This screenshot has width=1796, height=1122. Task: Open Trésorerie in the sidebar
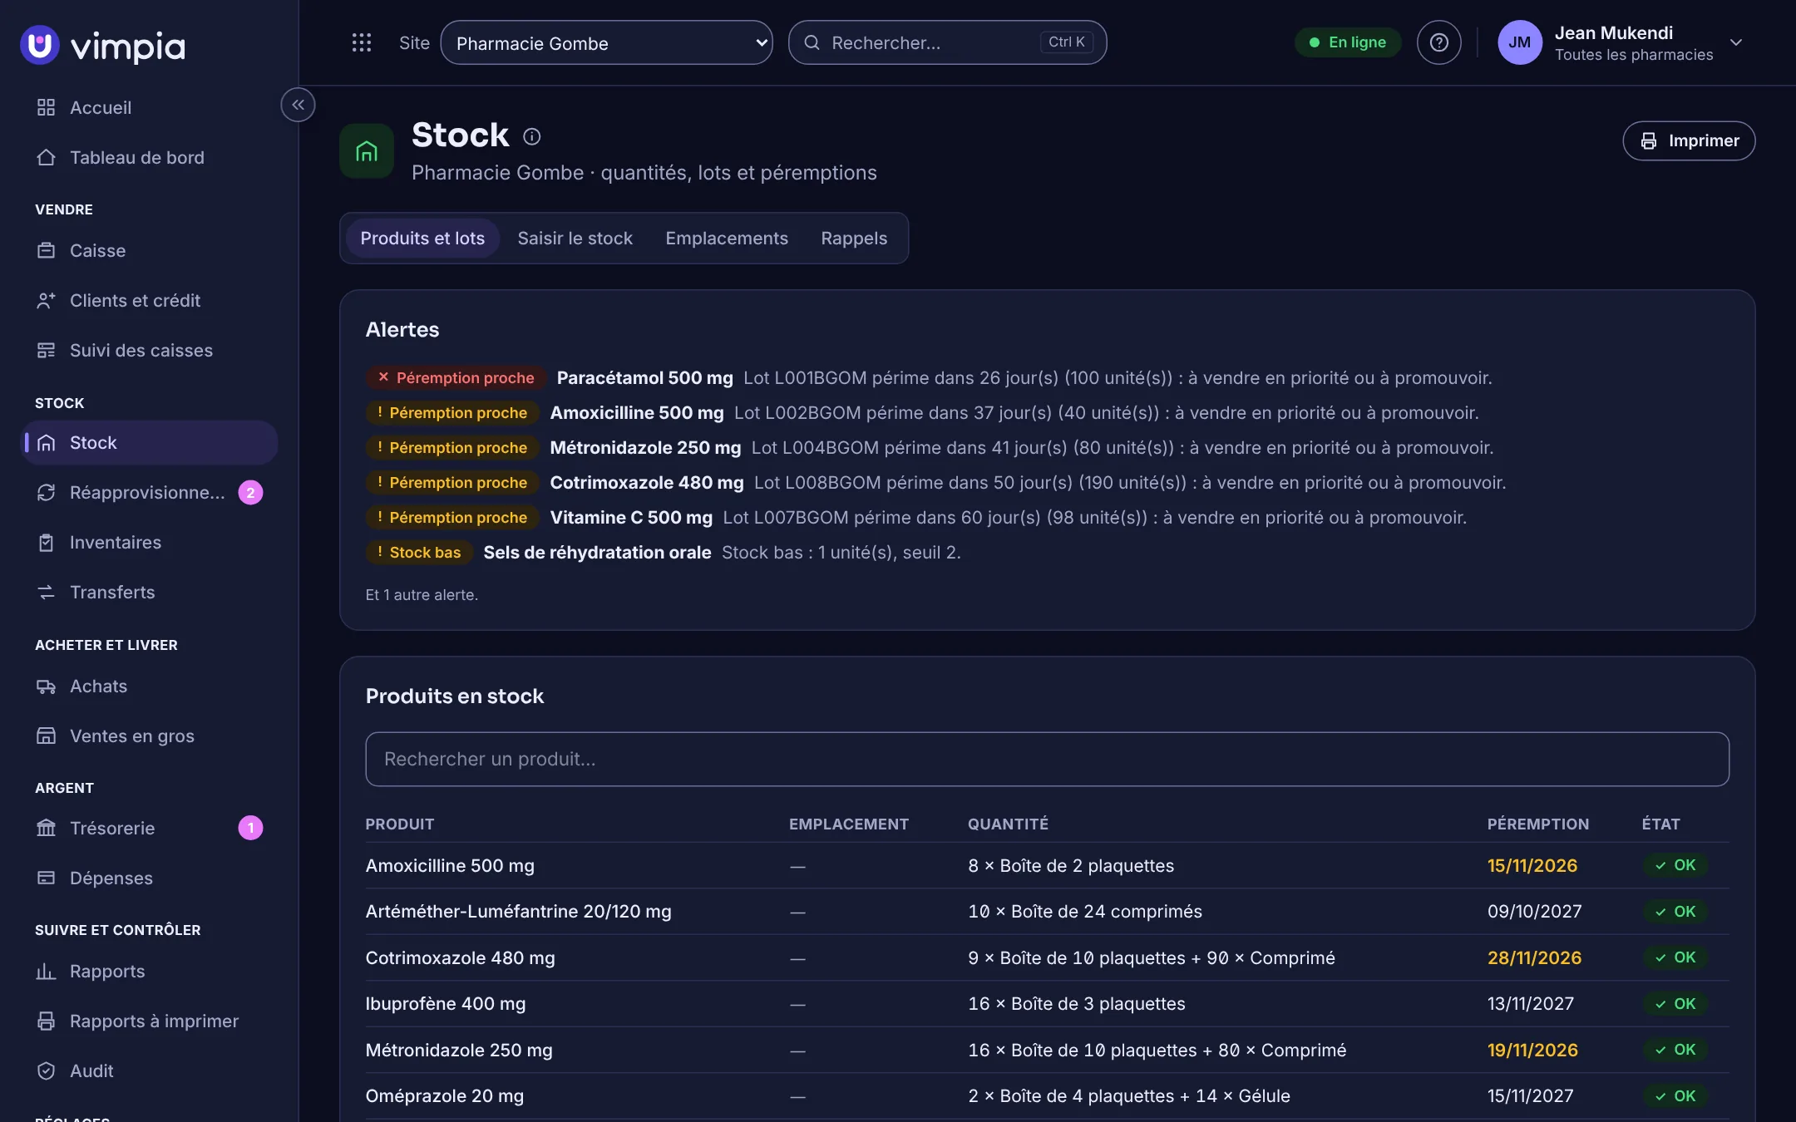pyautogui.click(x=150, y=828)
